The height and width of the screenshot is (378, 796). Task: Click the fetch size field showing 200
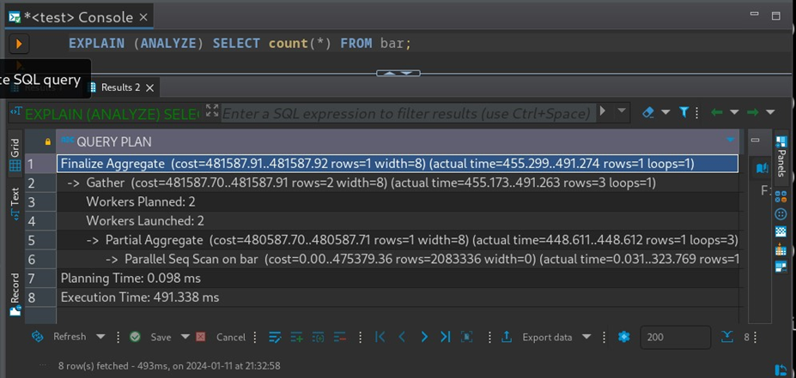click(x=675, y=337)
